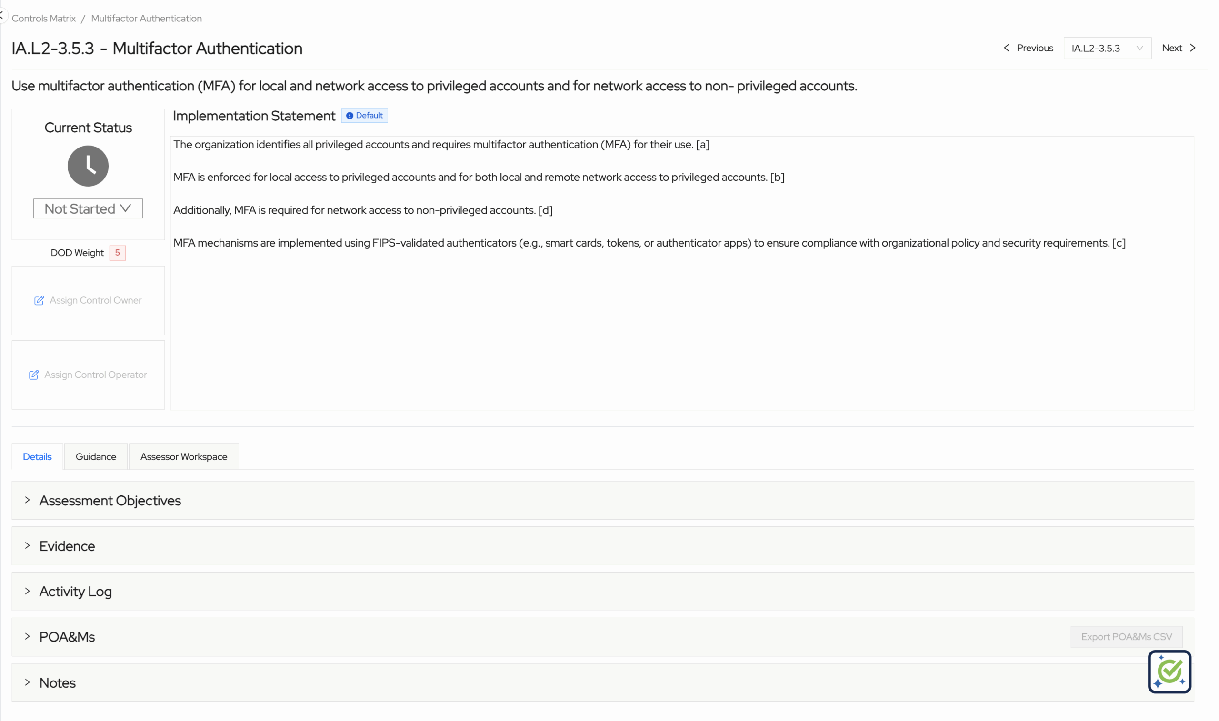Viewport: 1219px width, 721px height.
Task: Switch to the Guidance tab
Action: 95,456
